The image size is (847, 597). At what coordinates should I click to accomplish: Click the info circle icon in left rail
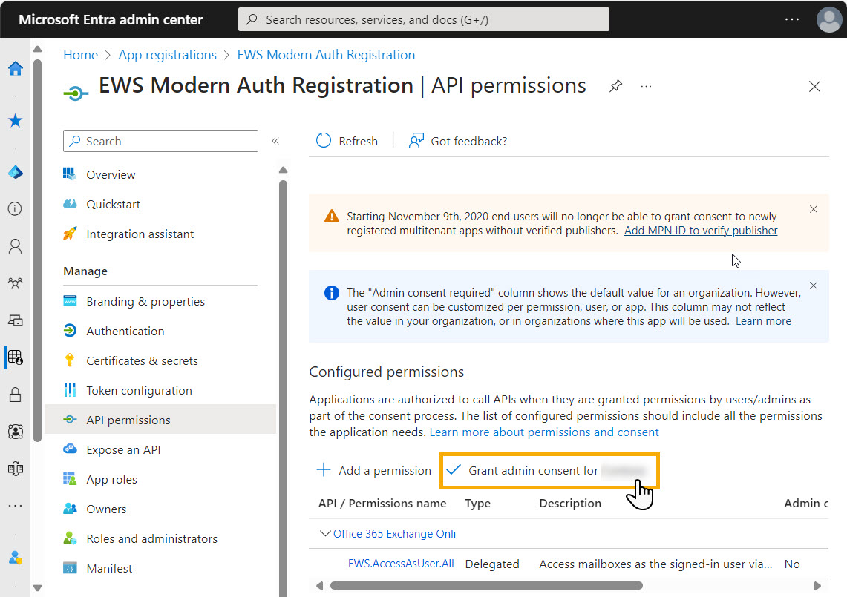click(15, 209)
